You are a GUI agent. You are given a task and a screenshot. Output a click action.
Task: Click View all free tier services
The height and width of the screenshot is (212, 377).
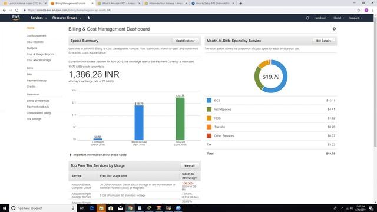tap(190, 166)
